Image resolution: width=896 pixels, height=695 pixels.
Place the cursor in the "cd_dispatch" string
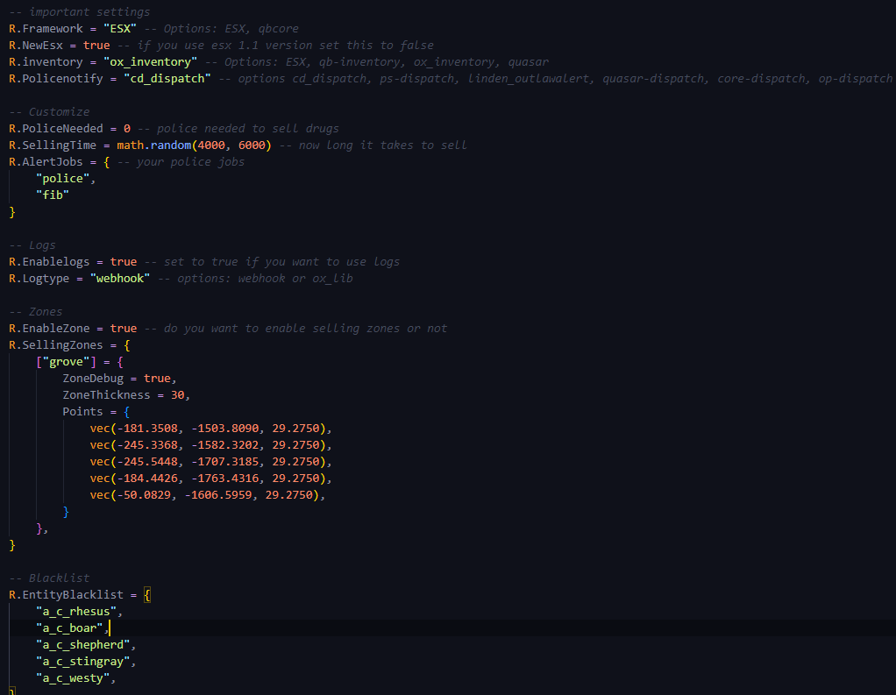[x=167, y=78]
